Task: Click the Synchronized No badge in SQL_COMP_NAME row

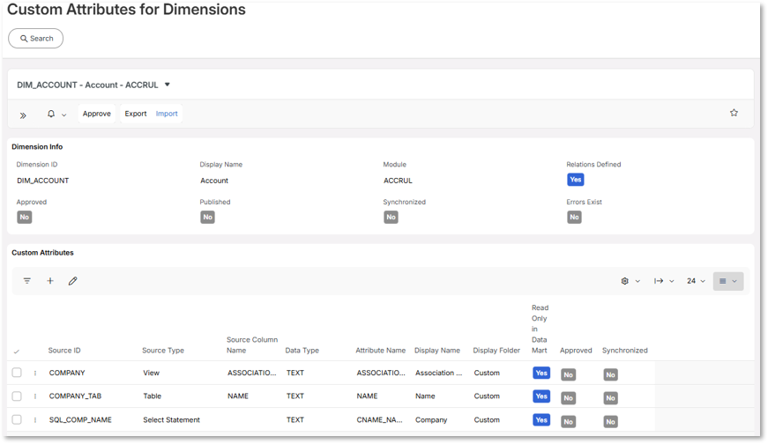Action: tap(610, 422)
